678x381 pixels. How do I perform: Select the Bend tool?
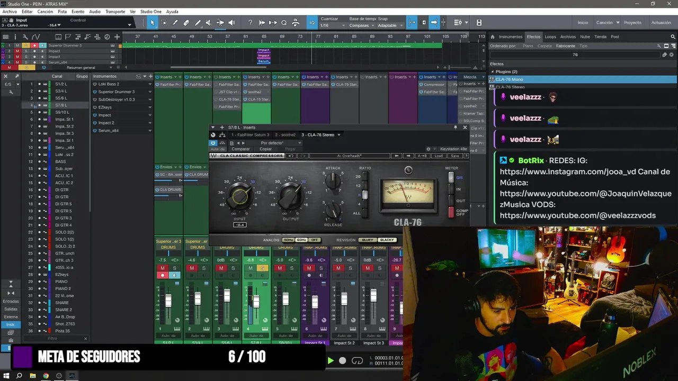[x=220, y=23]
